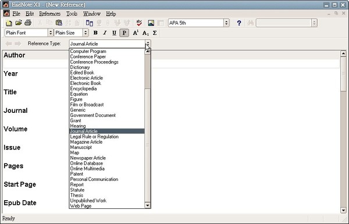Screen dimensions: 349x224
Task: Toggle the Plain text P button
Action: pyautogui.click(x=124, y=33)
